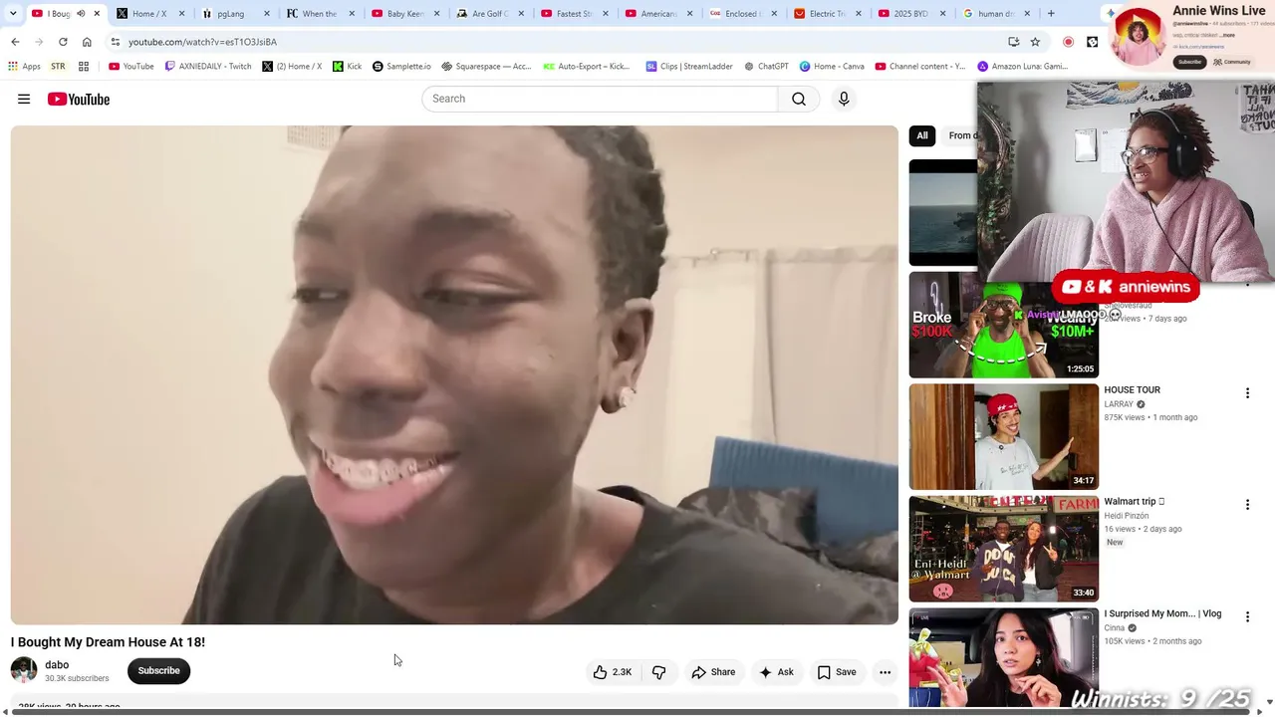Viewport: 1275px width, 717px height.
Task: Subscribe to the dabo channel
Action: 158,671
